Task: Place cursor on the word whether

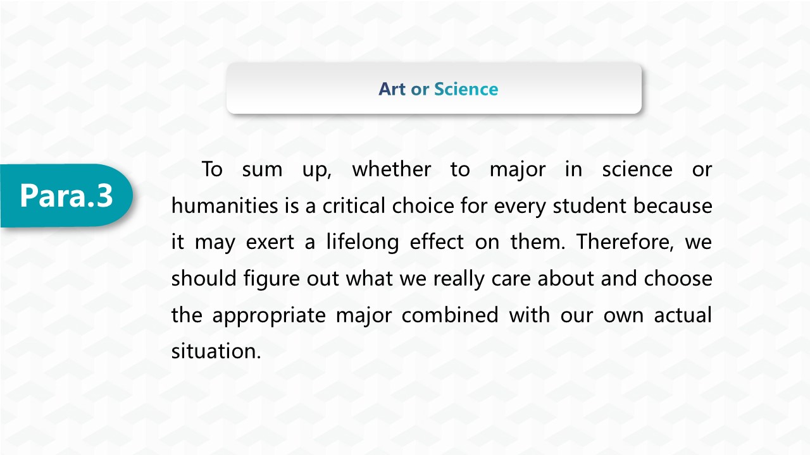Action: pyautogui.click(x=392, y=169)
